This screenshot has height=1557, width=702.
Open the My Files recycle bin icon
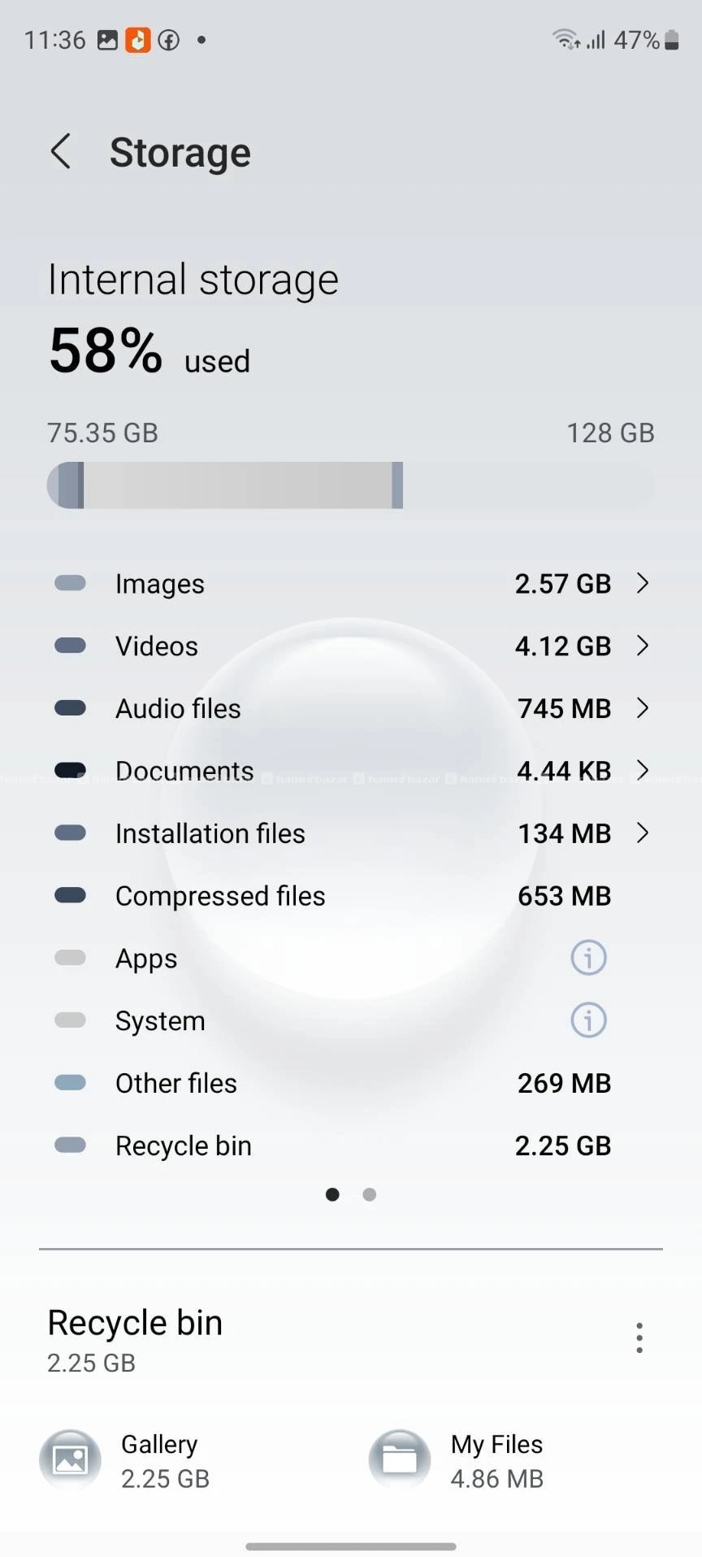(400, 1459)
